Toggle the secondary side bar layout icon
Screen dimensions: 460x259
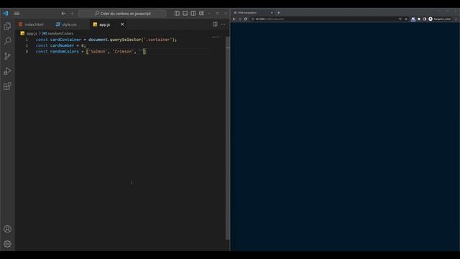[x=193, y=13]
